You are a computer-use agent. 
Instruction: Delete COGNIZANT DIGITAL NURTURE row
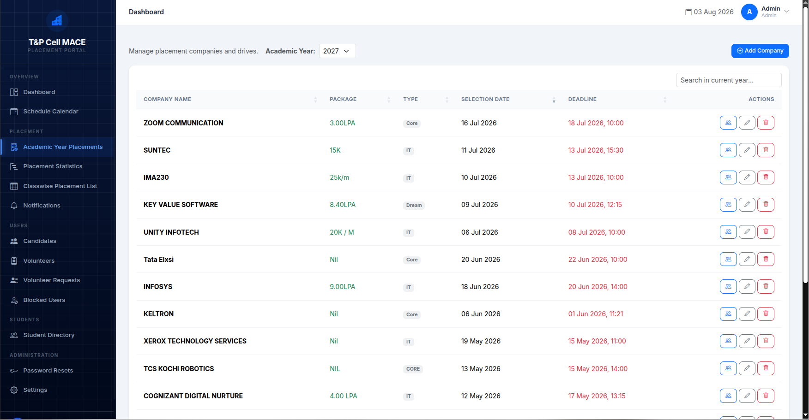click(766, 396)
